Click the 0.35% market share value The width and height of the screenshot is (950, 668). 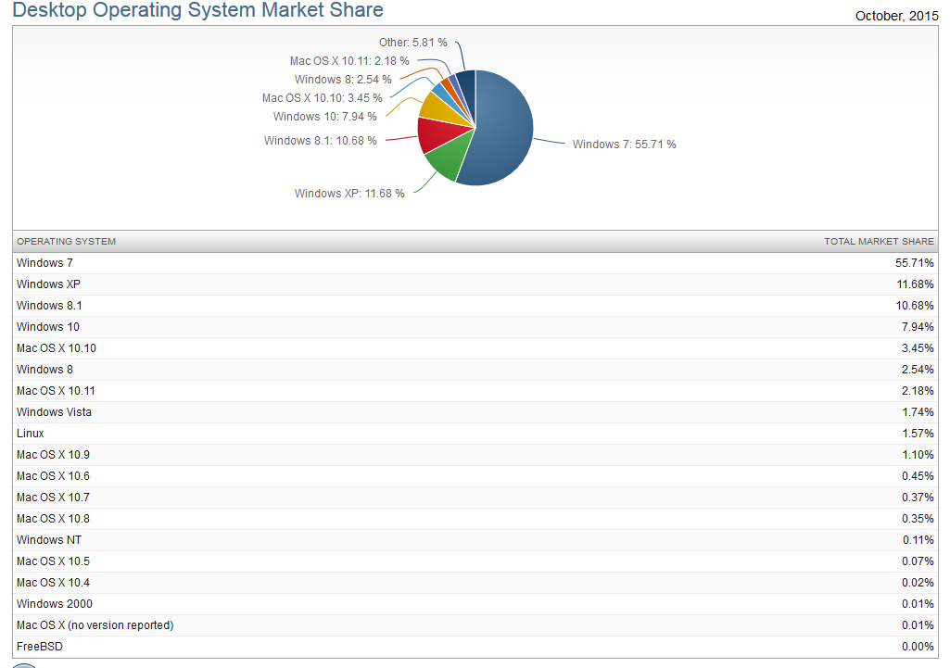click(x=918, y=519)
